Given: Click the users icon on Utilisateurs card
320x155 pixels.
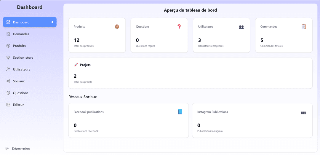Looking at the screenshot, I should tap(241, 27).
